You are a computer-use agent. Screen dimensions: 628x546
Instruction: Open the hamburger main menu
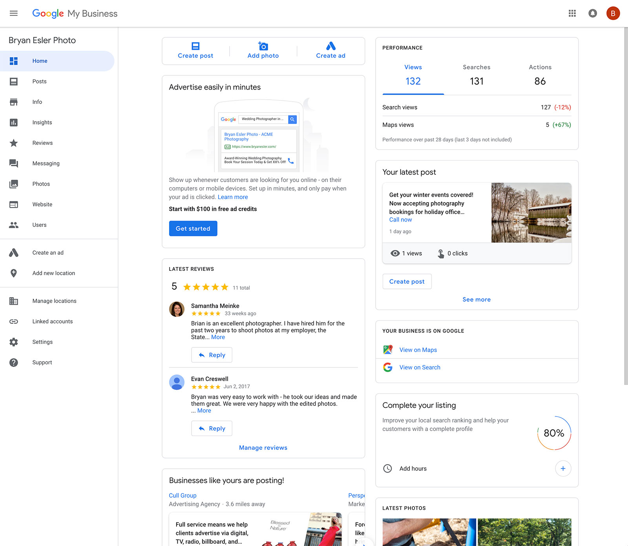click(14, 13)
